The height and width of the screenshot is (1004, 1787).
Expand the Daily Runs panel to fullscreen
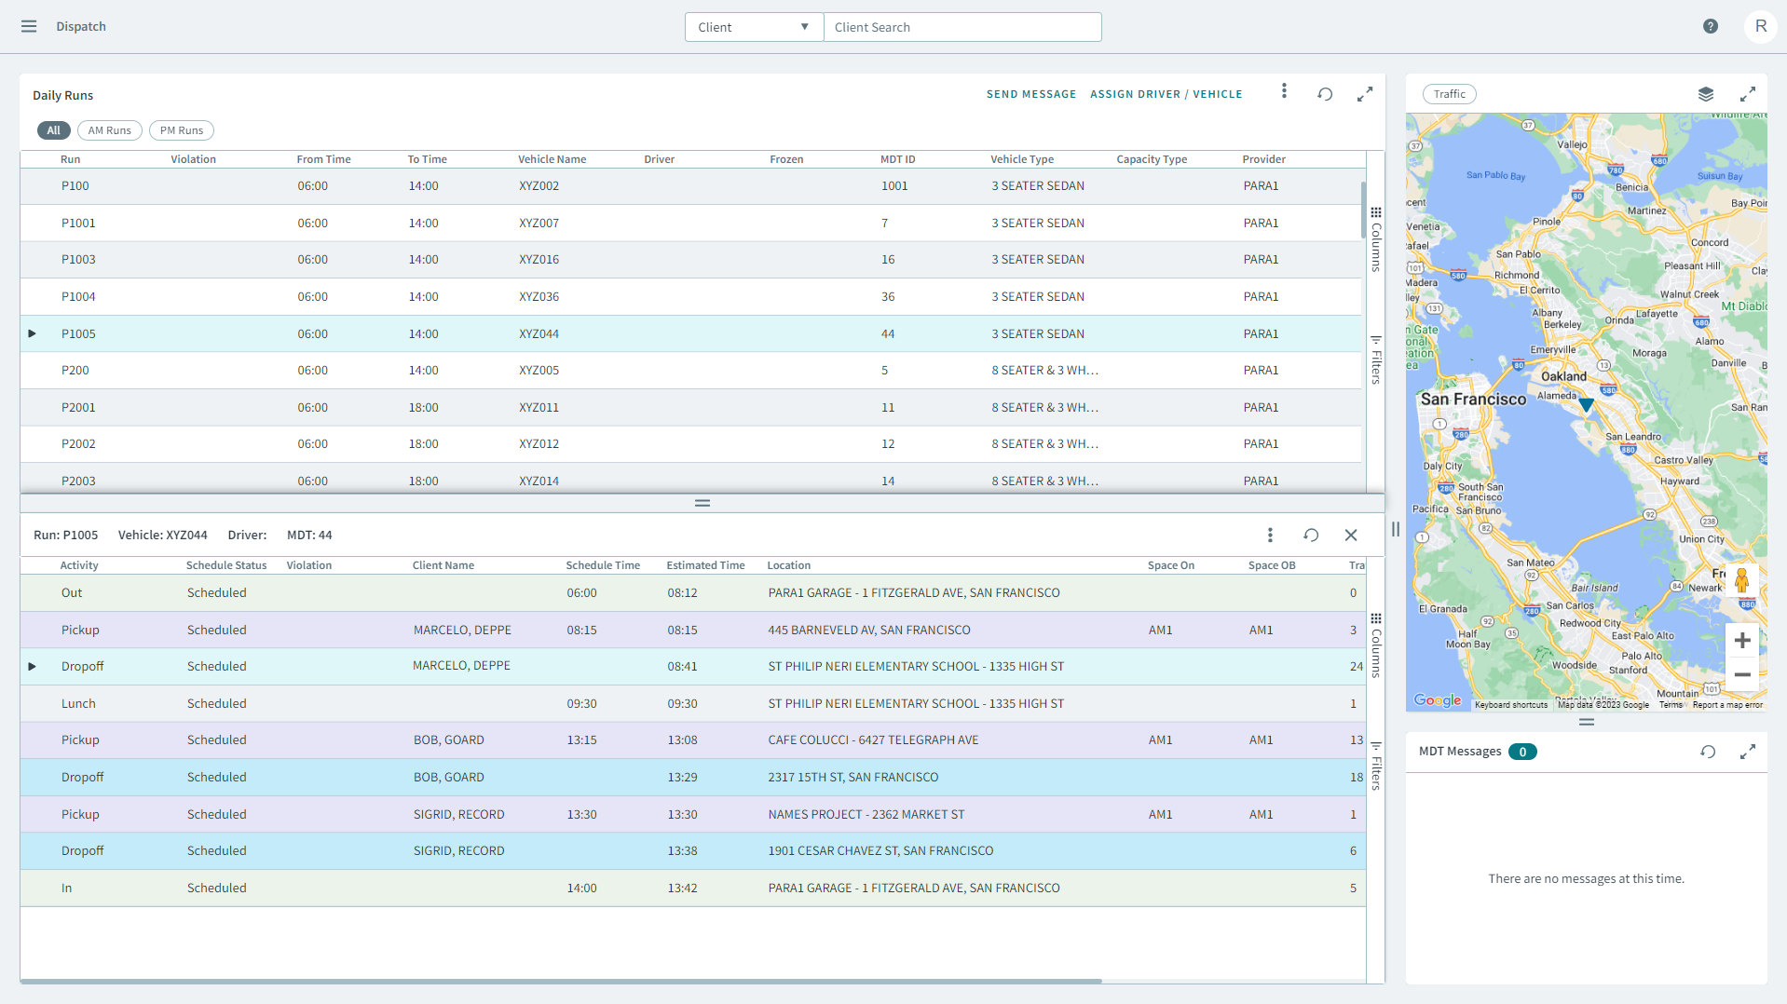point(1364,94)
